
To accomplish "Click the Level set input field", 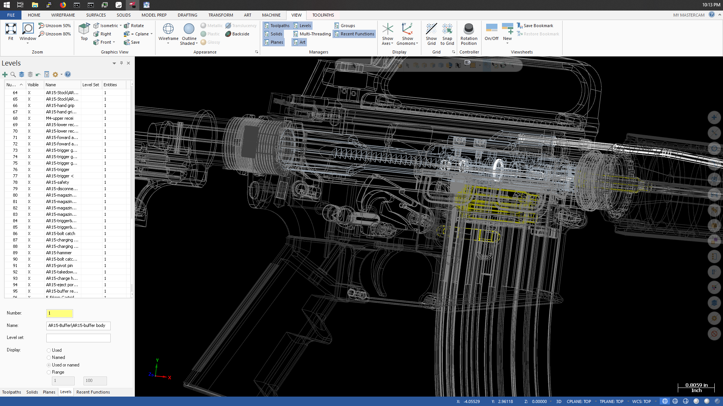I will (78, 338).
